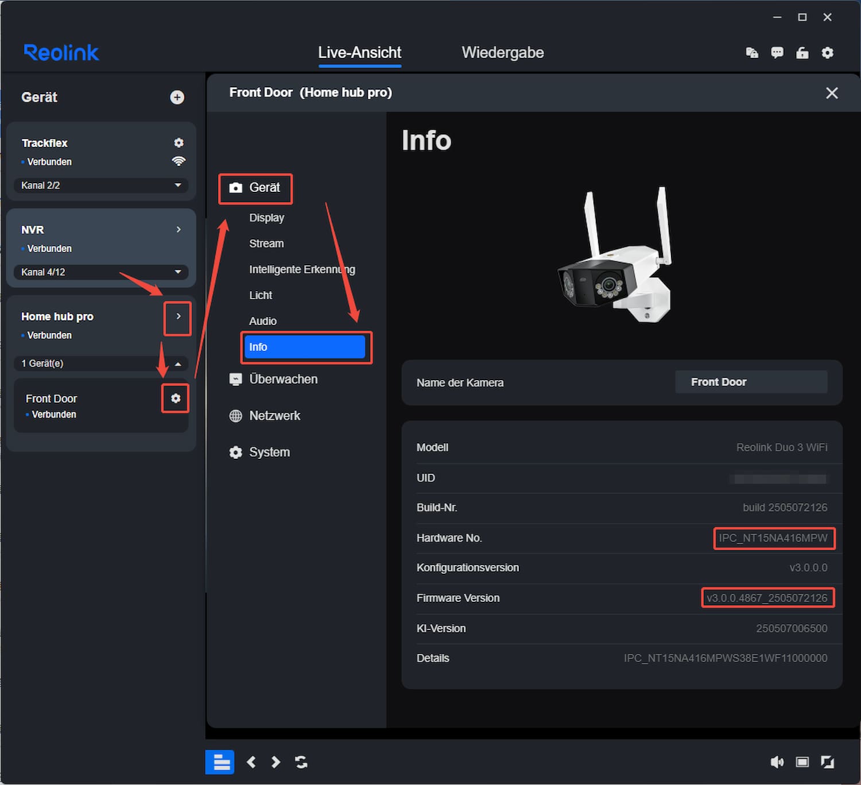Open app settings gear in header
The height and width of the screenshot is (785, 861).
(828, 53)
